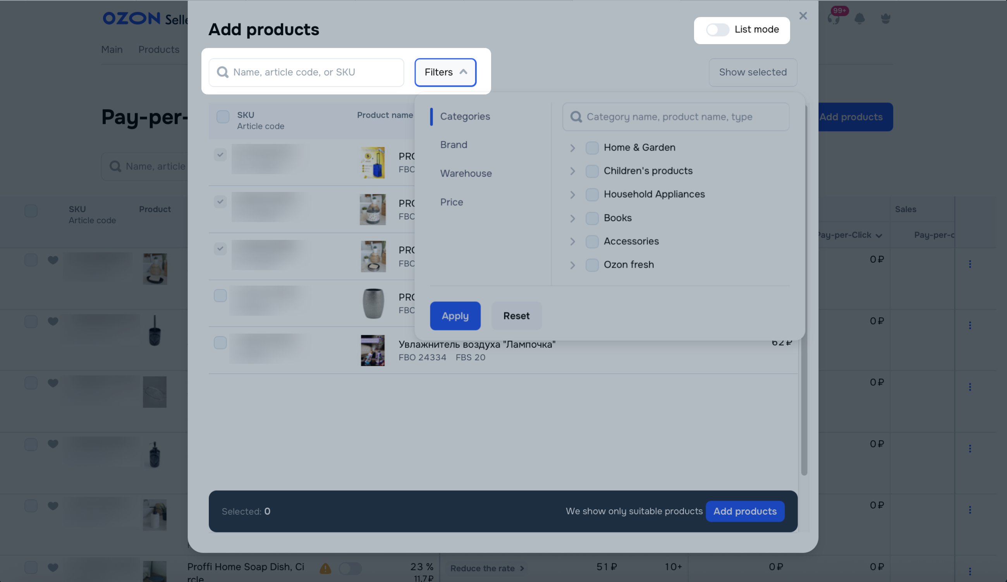
Task: Expand the Children's products category
Action: [572, 171]
